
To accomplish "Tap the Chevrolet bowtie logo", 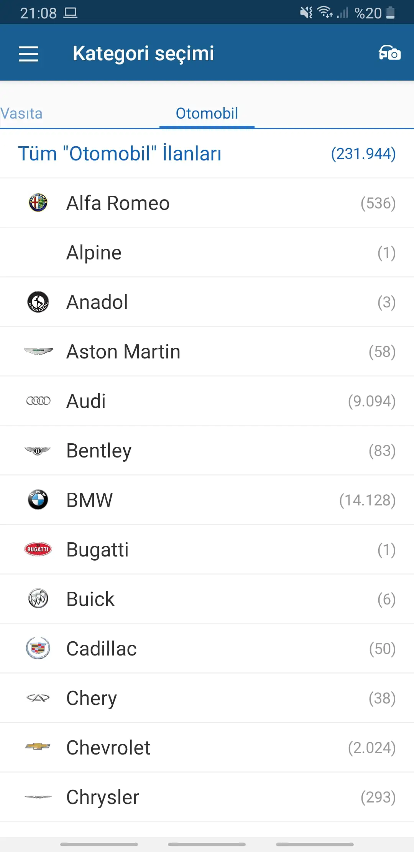I will click(38, 747).
